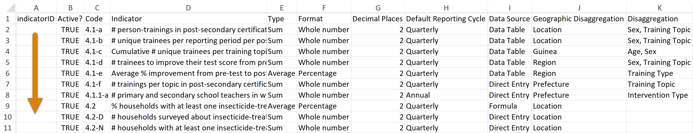Select row 6 header
Viewport: 693px width, 133px height.
8,73
